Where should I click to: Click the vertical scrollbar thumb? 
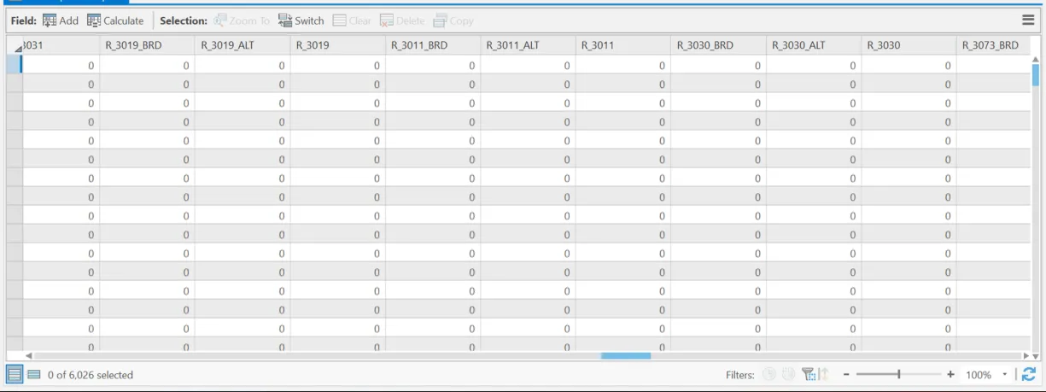(1035, 75)
